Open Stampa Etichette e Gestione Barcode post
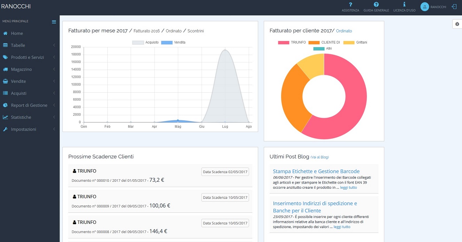Viewport: 462px width, 242px height. point(316,171)
